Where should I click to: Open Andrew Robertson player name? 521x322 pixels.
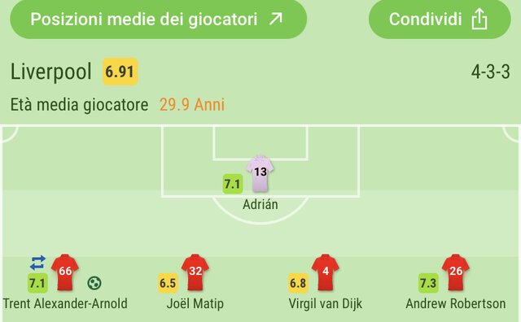click(x=456, y=304)
